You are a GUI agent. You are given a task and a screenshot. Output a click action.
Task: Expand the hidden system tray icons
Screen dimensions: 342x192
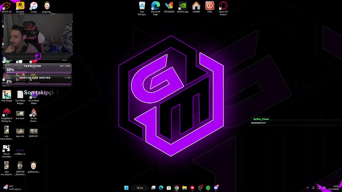(x=308, y=188)
